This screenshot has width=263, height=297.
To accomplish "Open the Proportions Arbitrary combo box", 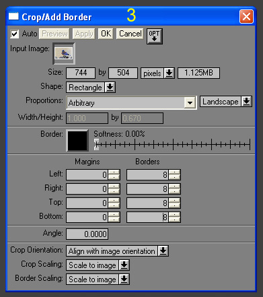I will click(x=131, y=103).
